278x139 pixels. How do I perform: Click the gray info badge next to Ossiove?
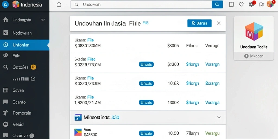tap(31, 136)
